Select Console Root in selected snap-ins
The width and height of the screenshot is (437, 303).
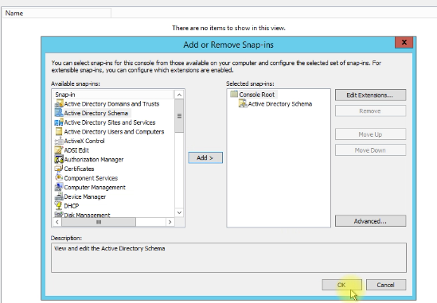(x=256, y=95)
